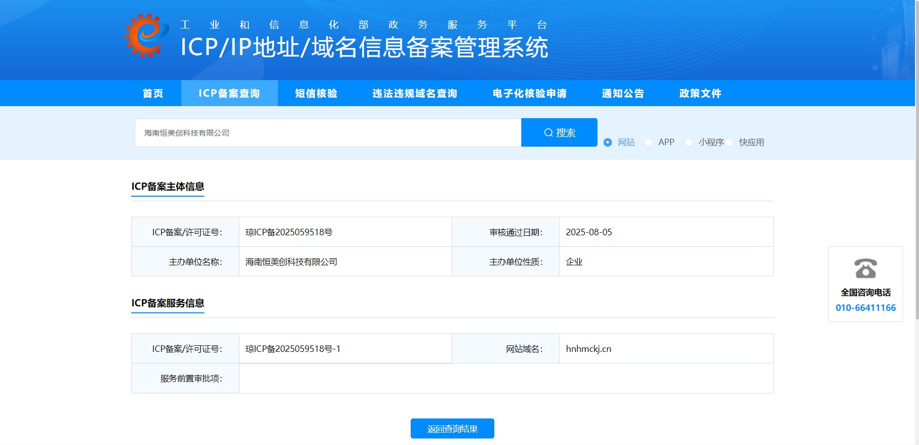Select the 快应用 radio button

[x=729, y=143]
